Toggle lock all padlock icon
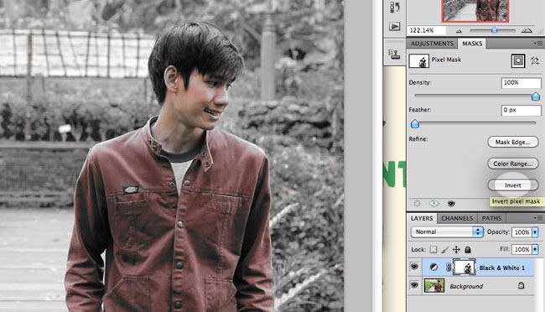The width and height of the screenshot is (545, 312). (468, 249)
